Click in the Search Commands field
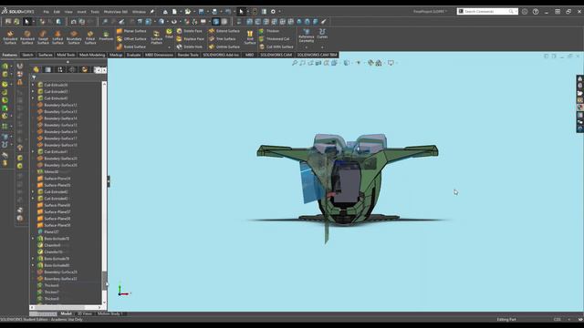 point(487,12)
